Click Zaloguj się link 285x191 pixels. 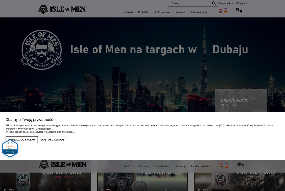click(x=241, y=3)
